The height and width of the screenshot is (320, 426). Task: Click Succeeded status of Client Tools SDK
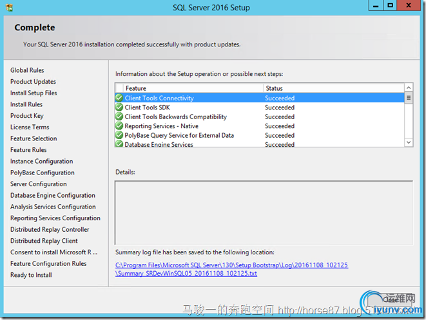click(x=280, y=108)
